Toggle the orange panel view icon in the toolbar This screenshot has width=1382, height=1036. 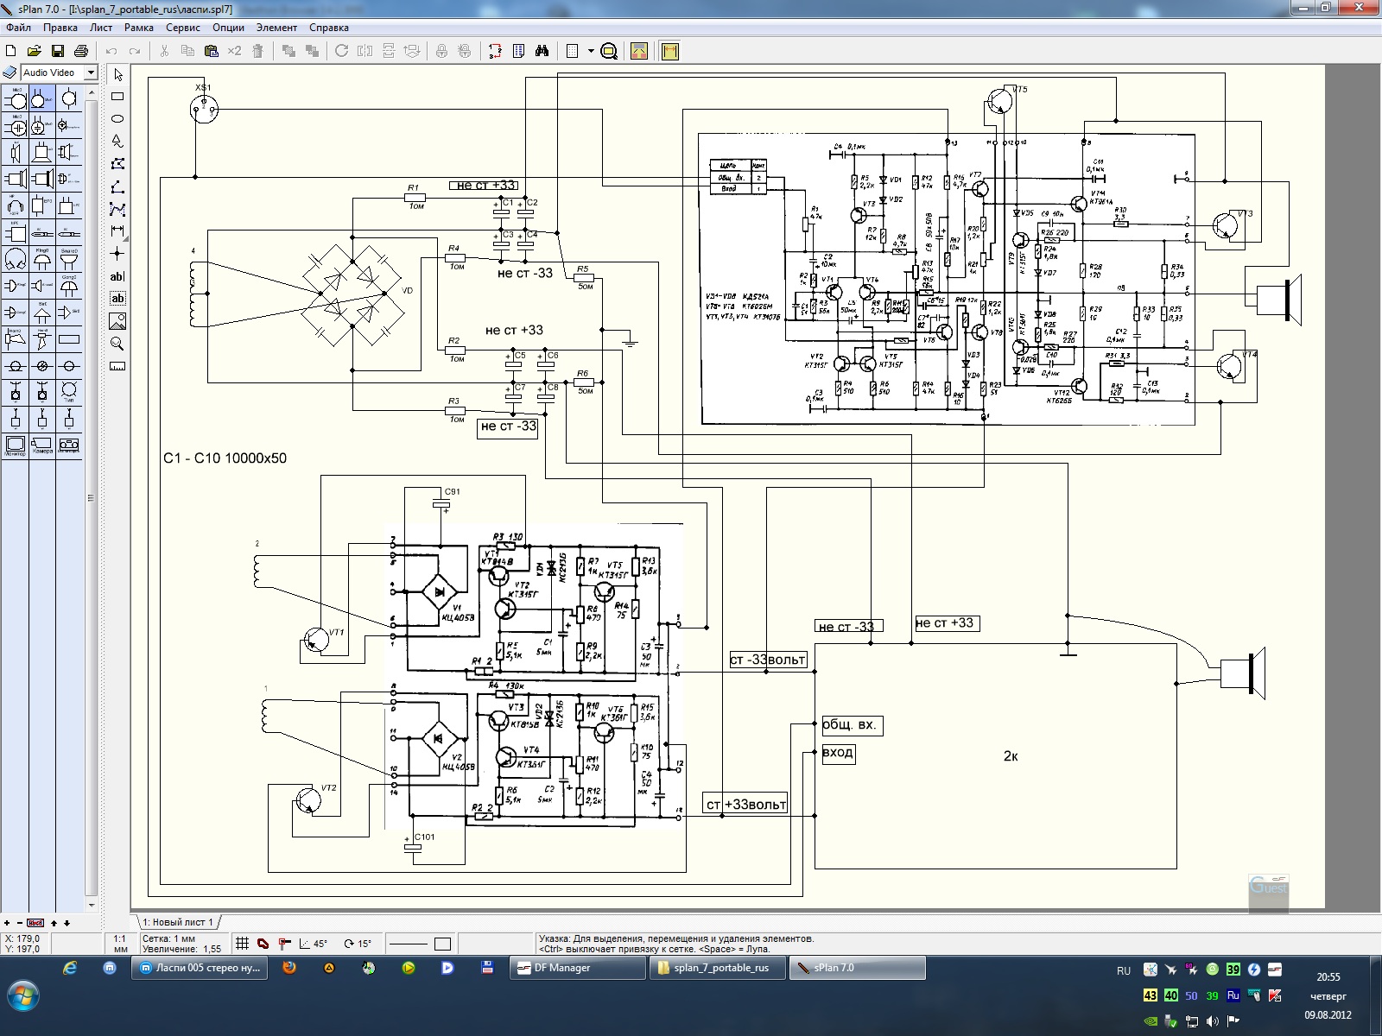(639, 51)
